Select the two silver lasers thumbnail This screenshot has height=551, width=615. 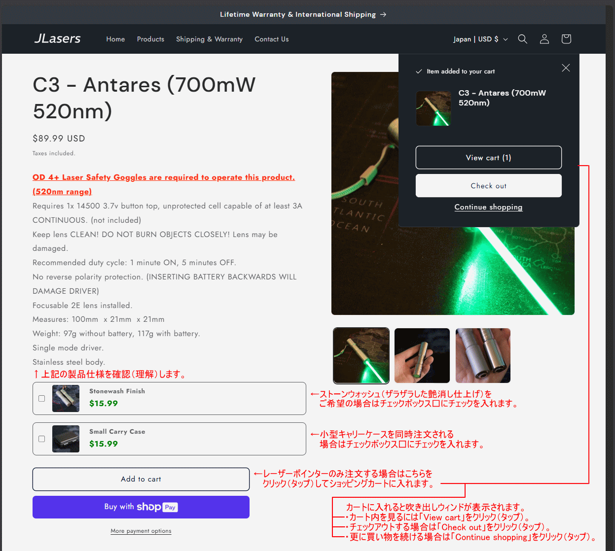click(483, 355)
